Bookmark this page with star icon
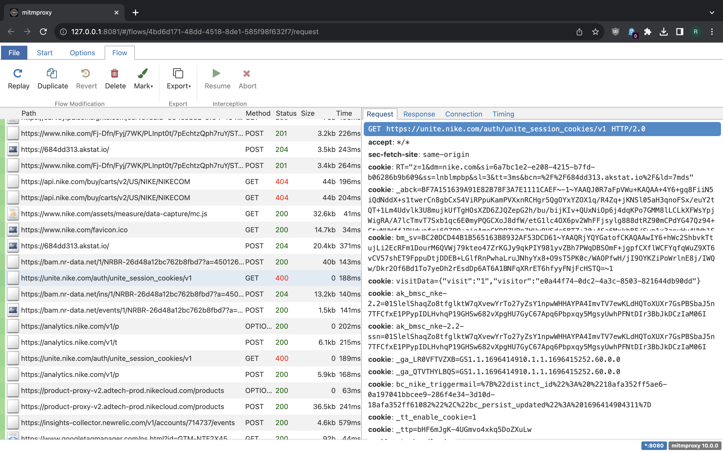 tap(595, 32)
